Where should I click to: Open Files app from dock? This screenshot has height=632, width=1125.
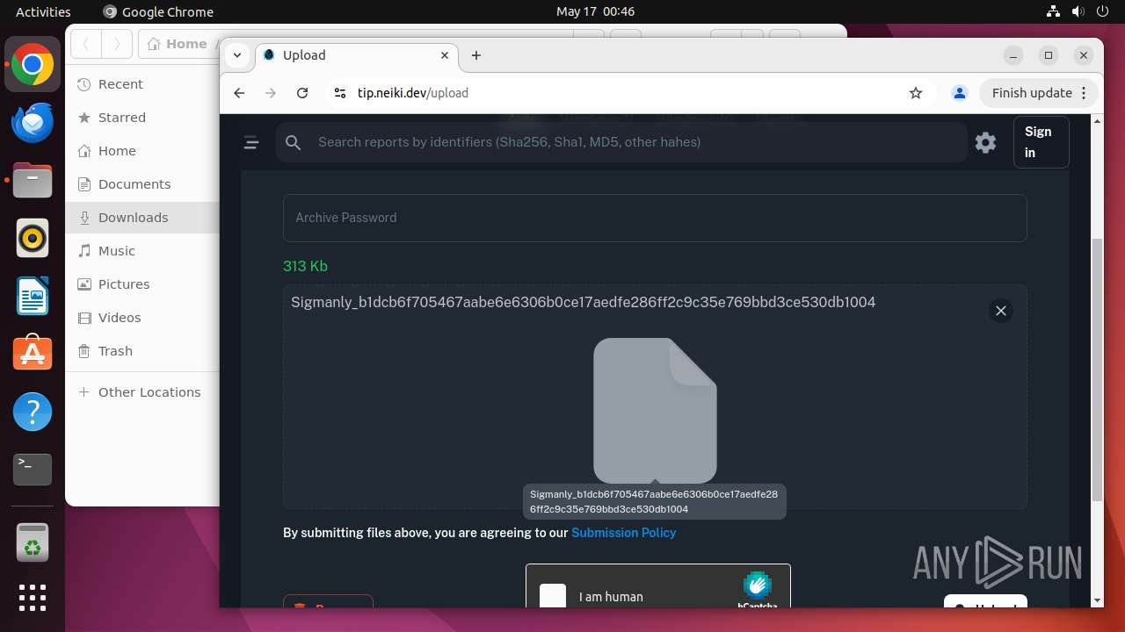pos(33,181)
